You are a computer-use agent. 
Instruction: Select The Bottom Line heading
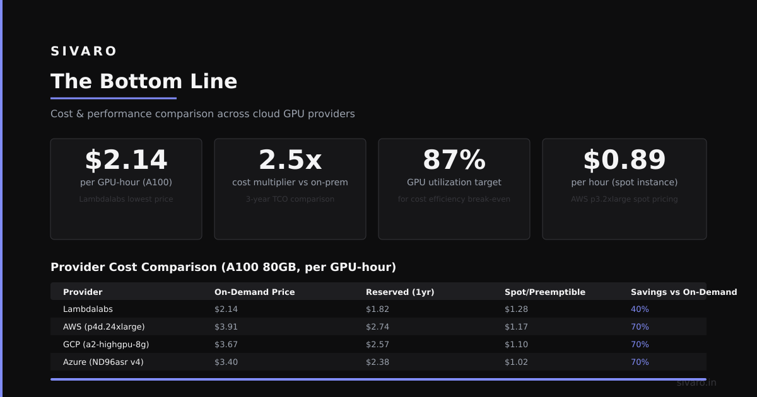144,81
